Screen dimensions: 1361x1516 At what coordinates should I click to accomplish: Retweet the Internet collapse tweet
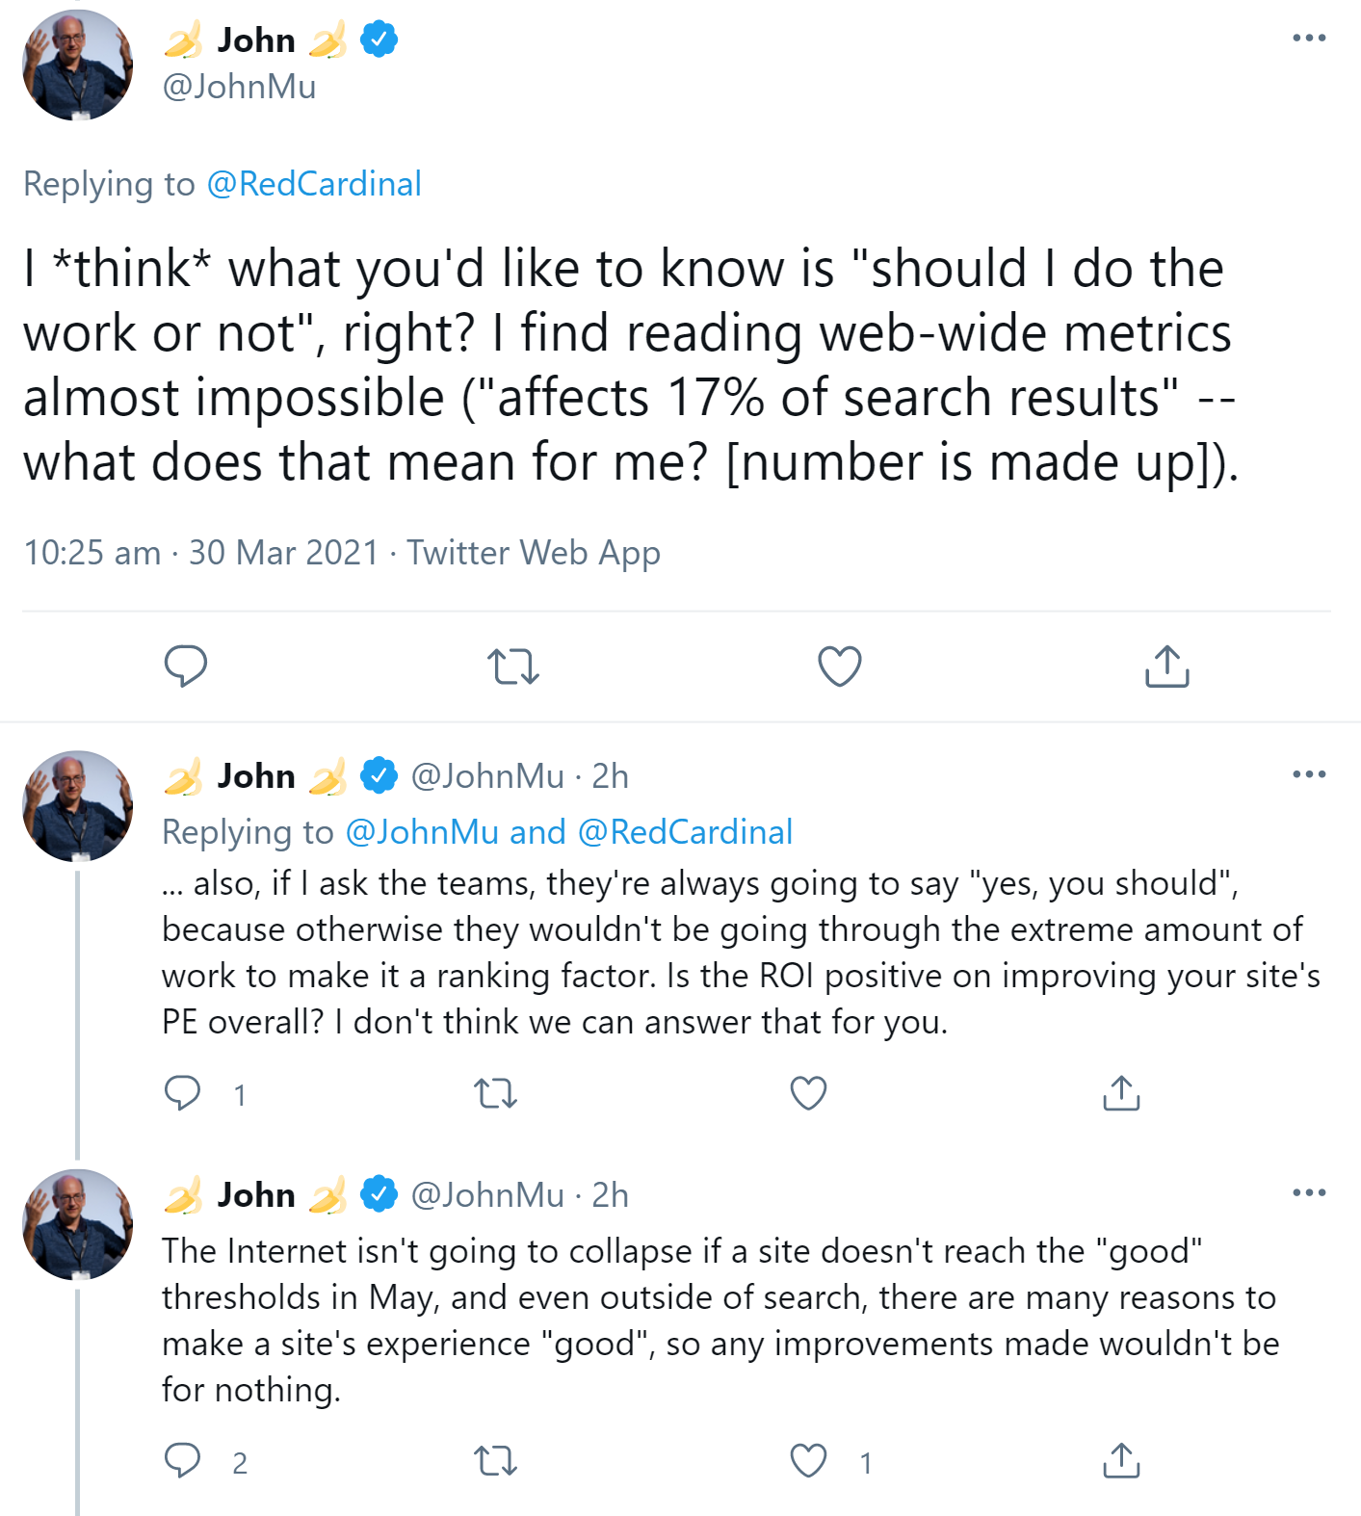(498, 1463)
